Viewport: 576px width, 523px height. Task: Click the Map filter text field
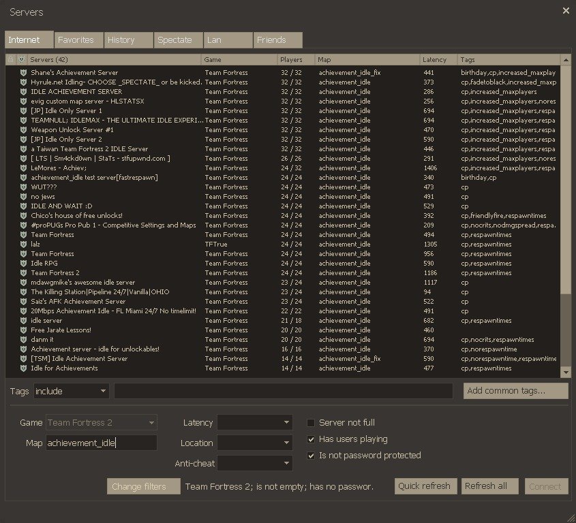click(x=101, y=443)
